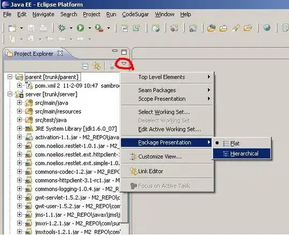Click the Package Presentation menu item
289x235 pixels.
tap(166, 142)
